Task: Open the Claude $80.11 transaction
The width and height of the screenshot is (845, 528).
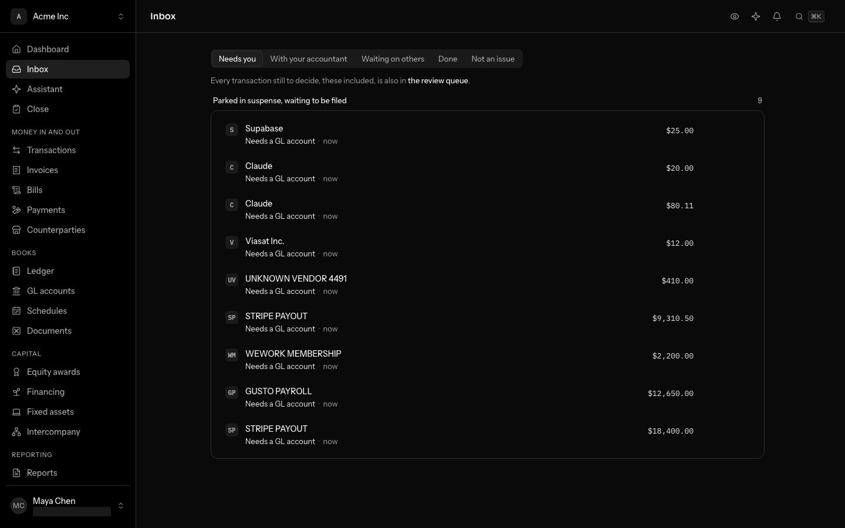Action: click(487, 209)
